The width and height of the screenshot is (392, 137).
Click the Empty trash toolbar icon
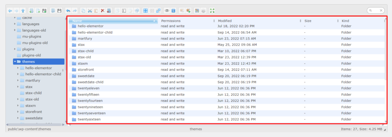click(x=109, y=11)
